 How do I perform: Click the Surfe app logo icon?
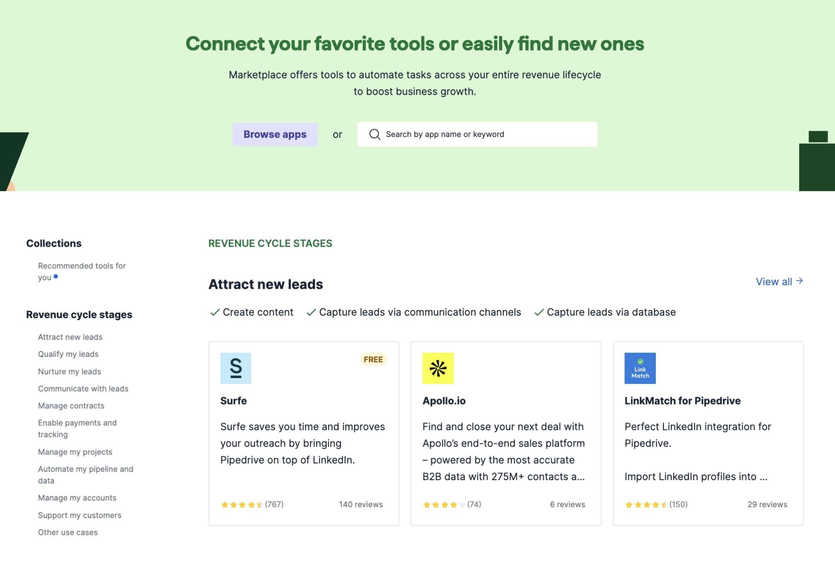point(236,368)
